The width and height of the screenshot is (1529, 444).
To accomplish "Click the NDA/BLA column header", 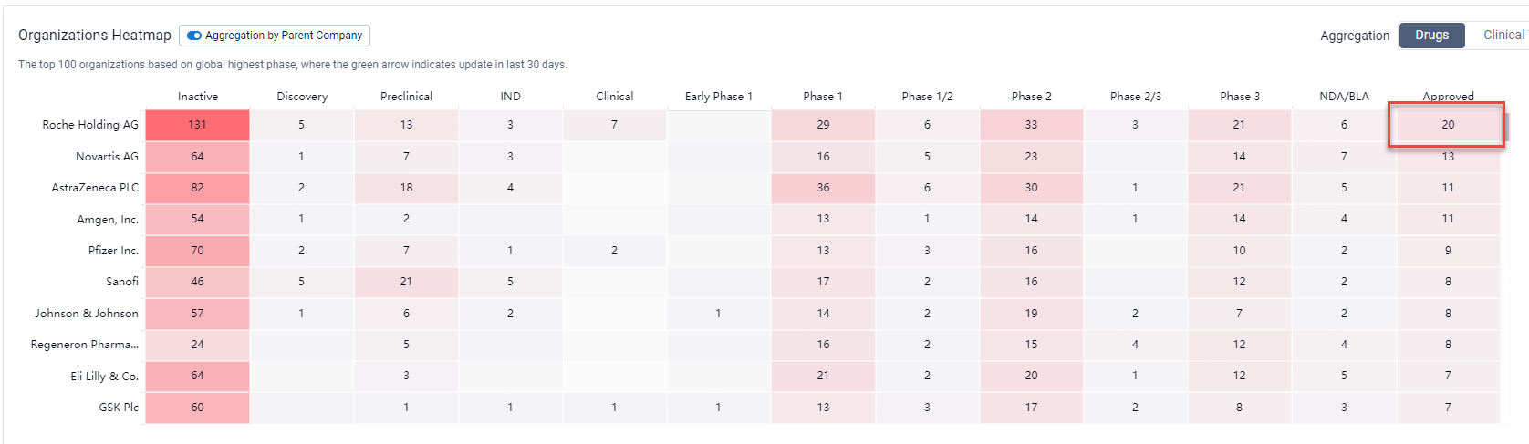I will tap(1344, 97).
